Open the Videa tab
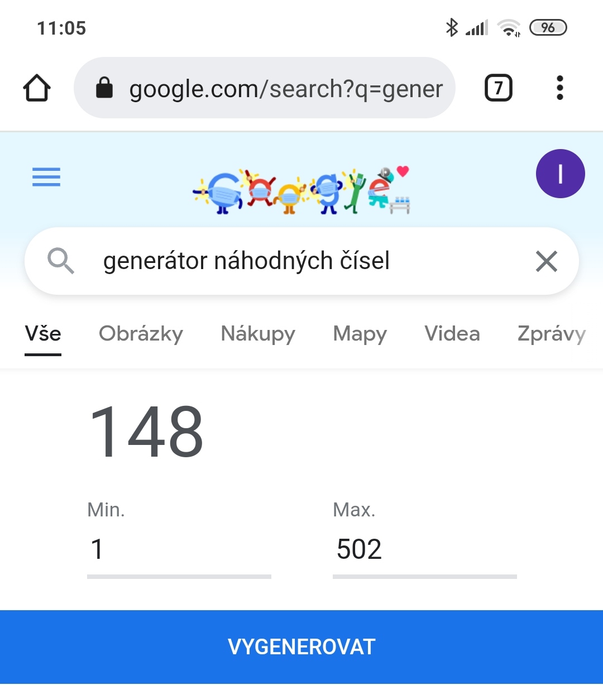Image resolution: width=603 pixels, height=685 pixels. pos(452,334)
